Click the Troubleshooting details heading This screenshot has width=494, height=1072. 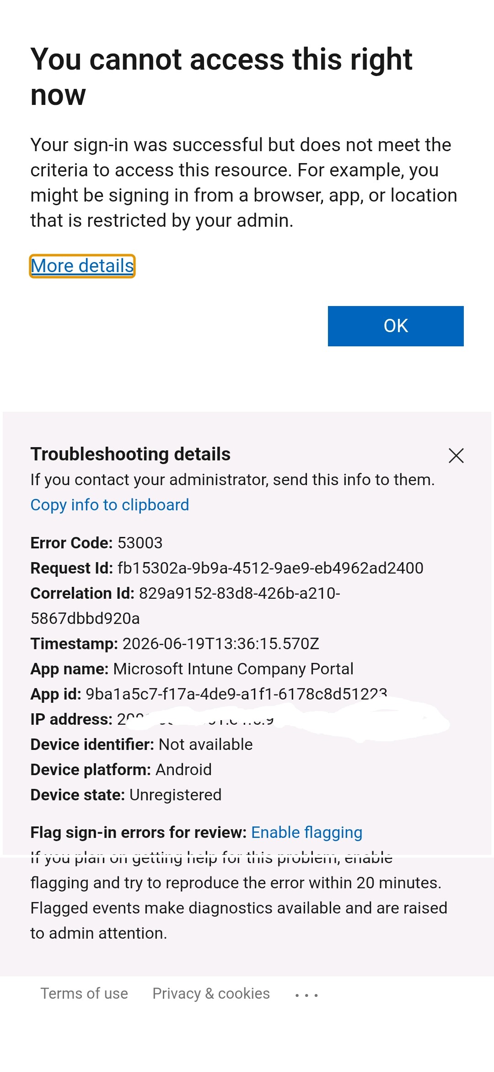click(131, 454)
